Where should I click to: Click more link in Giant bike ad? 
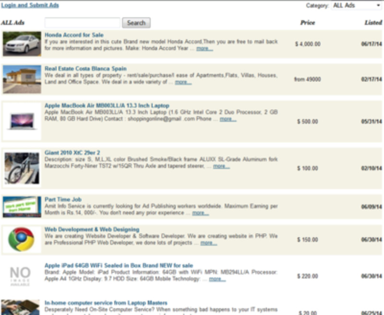coord(221,166)
